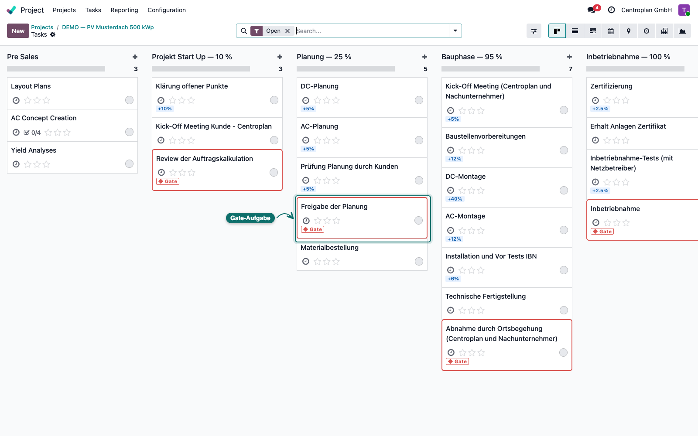Click the search magnifier icon
This screenshot has width=698, height=436.
coord(244,31)
